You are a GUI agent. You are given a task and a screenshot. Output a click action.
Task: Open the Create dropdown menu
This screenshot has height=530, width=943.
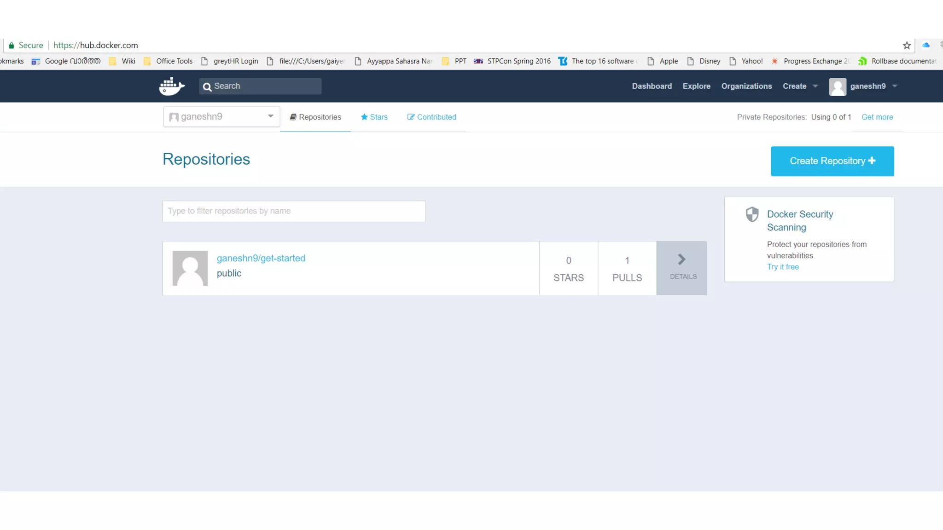click(800, 86)
